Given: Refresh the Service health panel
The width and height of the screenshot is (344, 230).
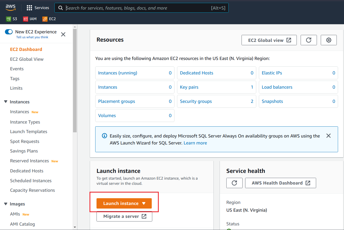Looking at the screenshot, I should click(x=234, y=183).
